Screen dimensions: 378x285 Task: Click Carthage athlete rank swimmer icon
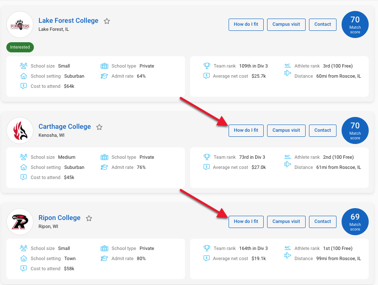point(287,157)
